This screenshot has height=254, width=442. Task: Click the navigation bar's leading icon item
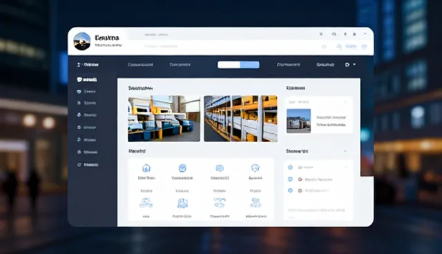click(x=88, y=65)
